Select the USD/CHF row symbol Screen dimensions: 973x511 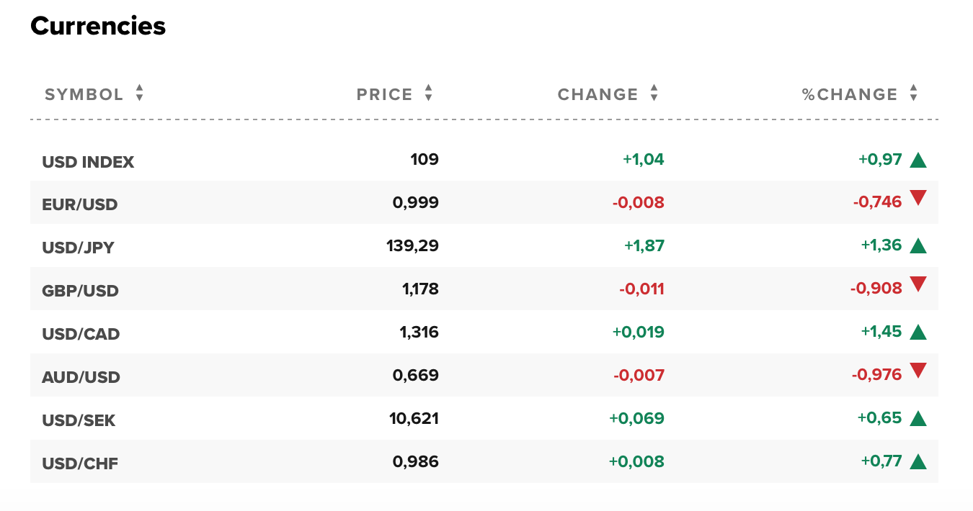(79, 463)
